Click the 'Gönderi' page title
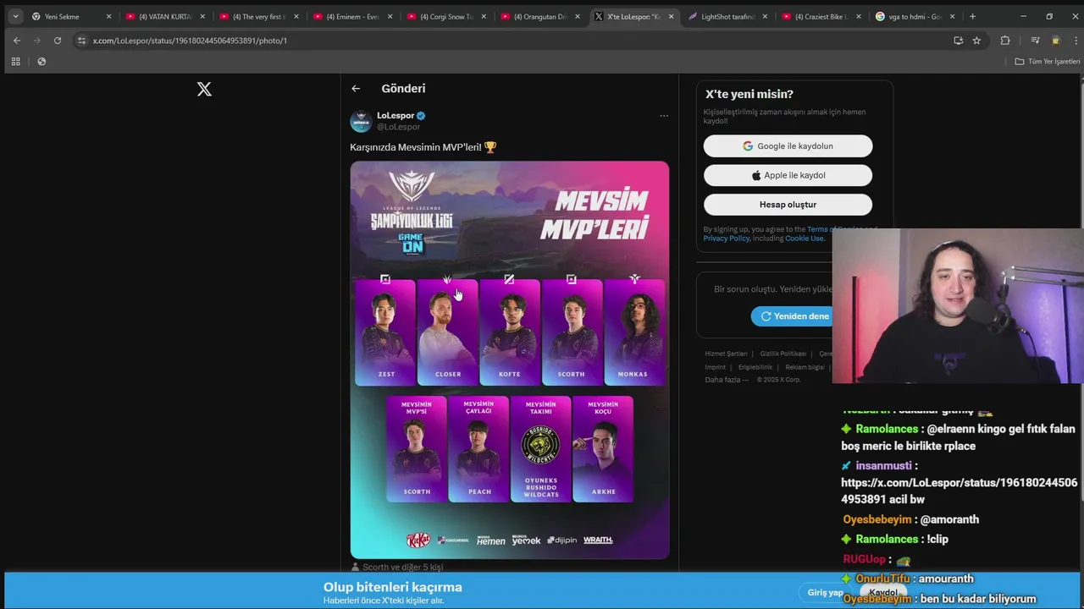 [403, 88]
